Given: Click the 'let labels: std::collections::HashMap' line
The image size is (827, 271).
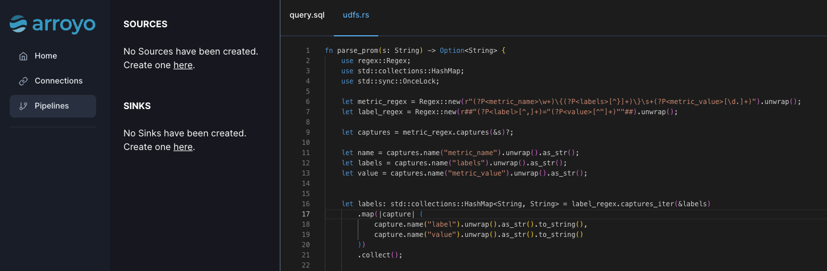Looking at the screenshot, I should point(526,204).
